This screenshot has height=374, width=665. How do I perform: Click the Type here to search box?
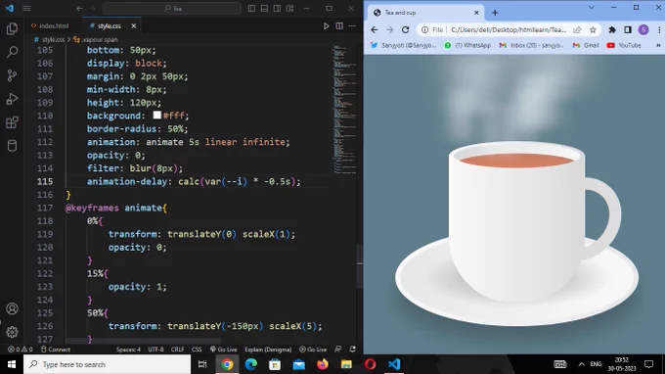click(108, 364)
